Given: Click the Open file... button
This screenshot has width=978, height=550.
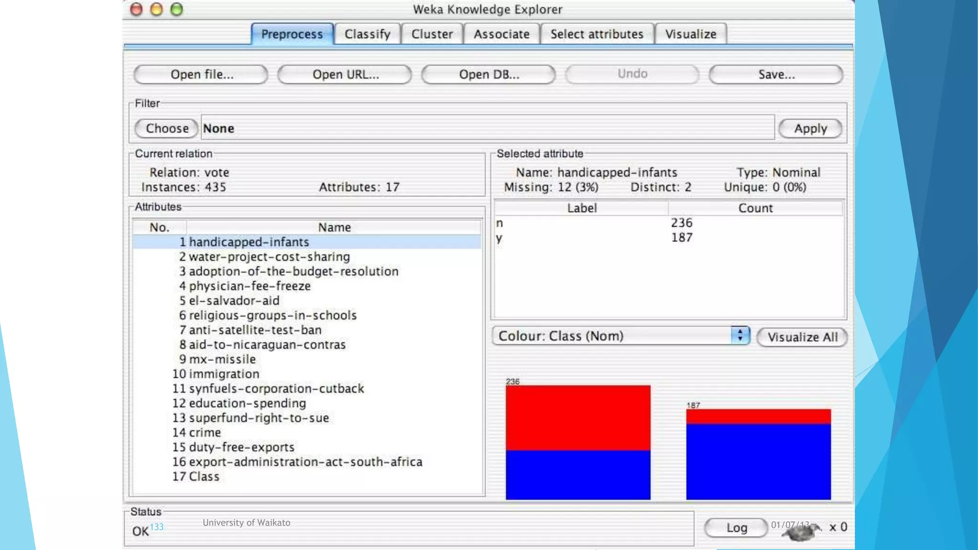Looking at the screenshot, I should [x=201, y=74].
